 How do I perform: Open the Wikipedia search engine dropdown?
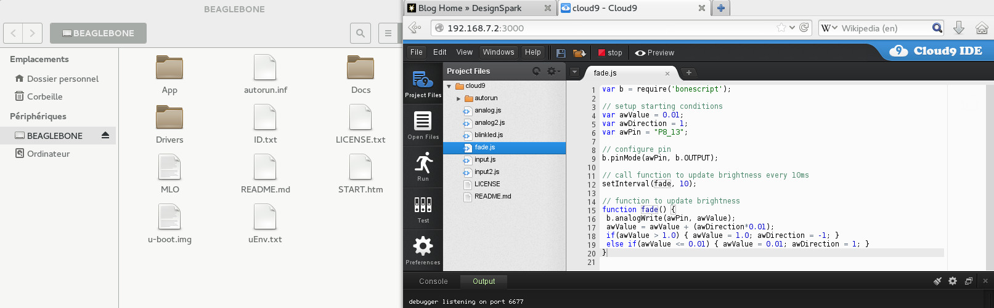[x=829, y=28]
